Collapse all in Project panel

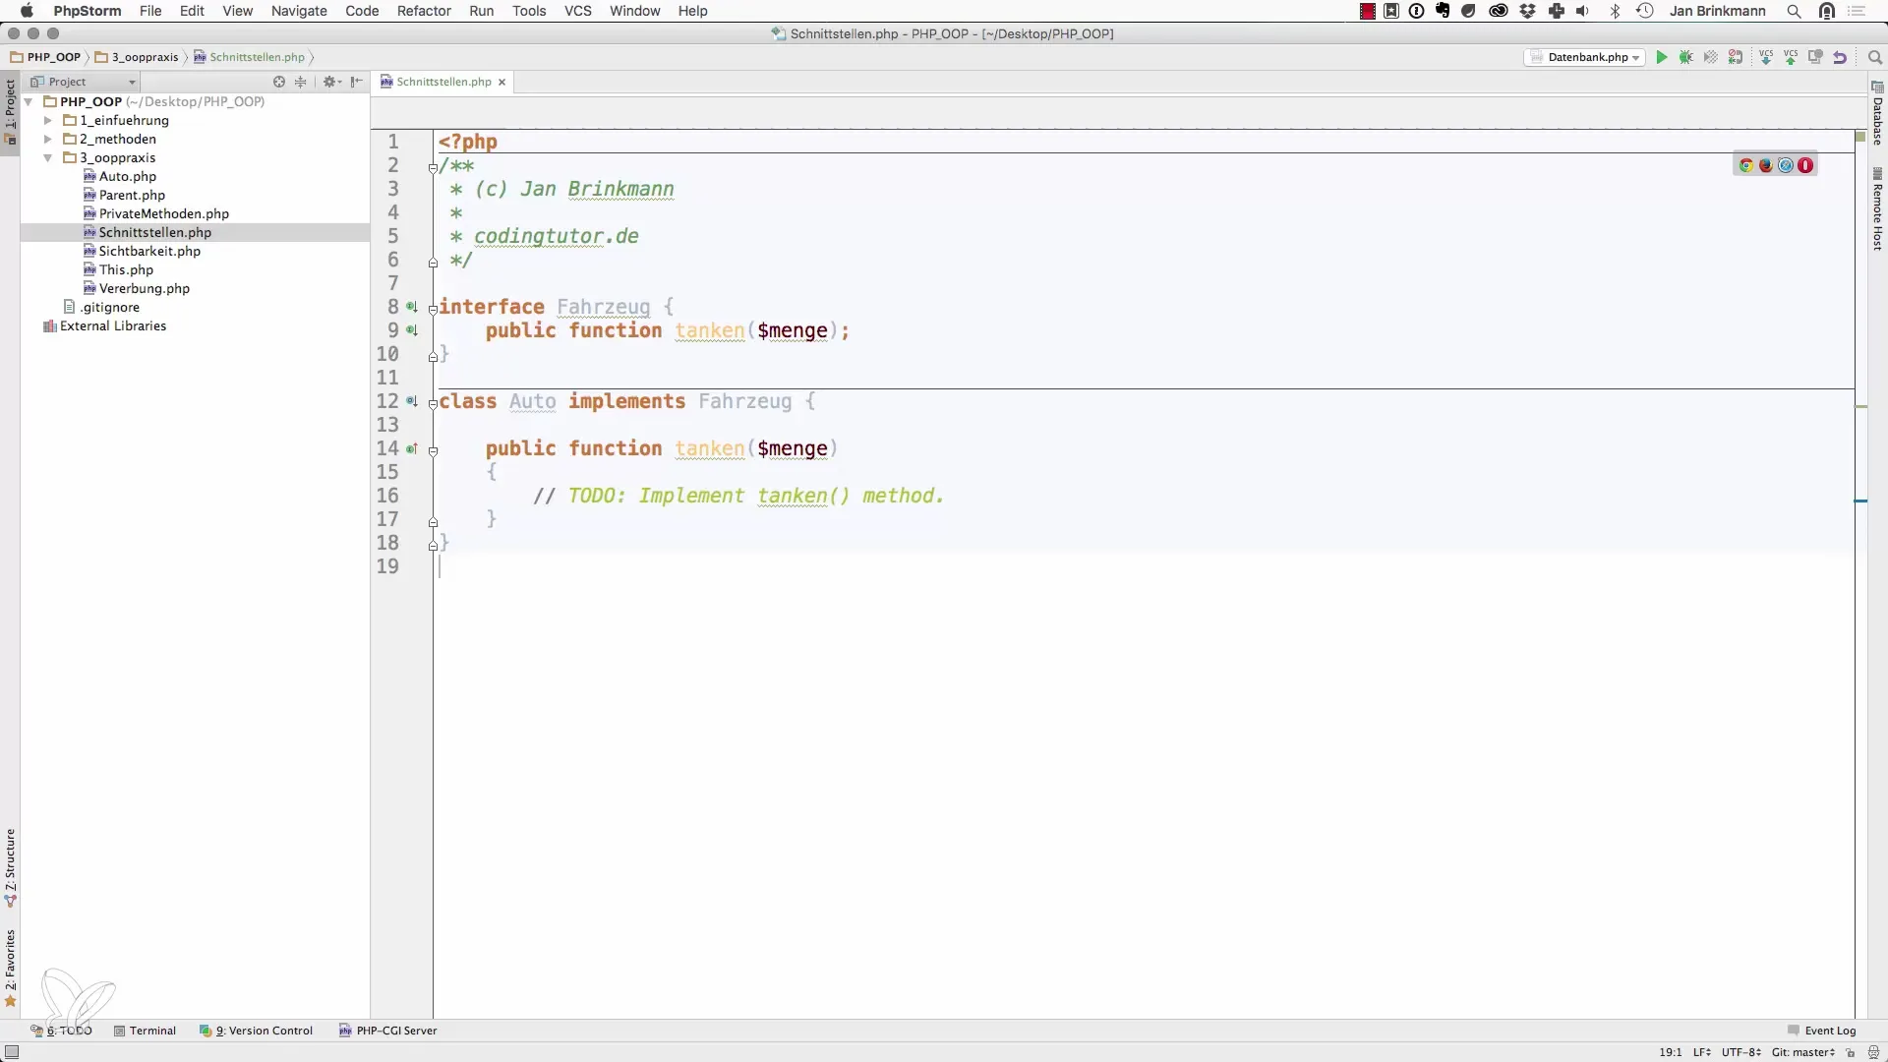(x=301, y=82)
